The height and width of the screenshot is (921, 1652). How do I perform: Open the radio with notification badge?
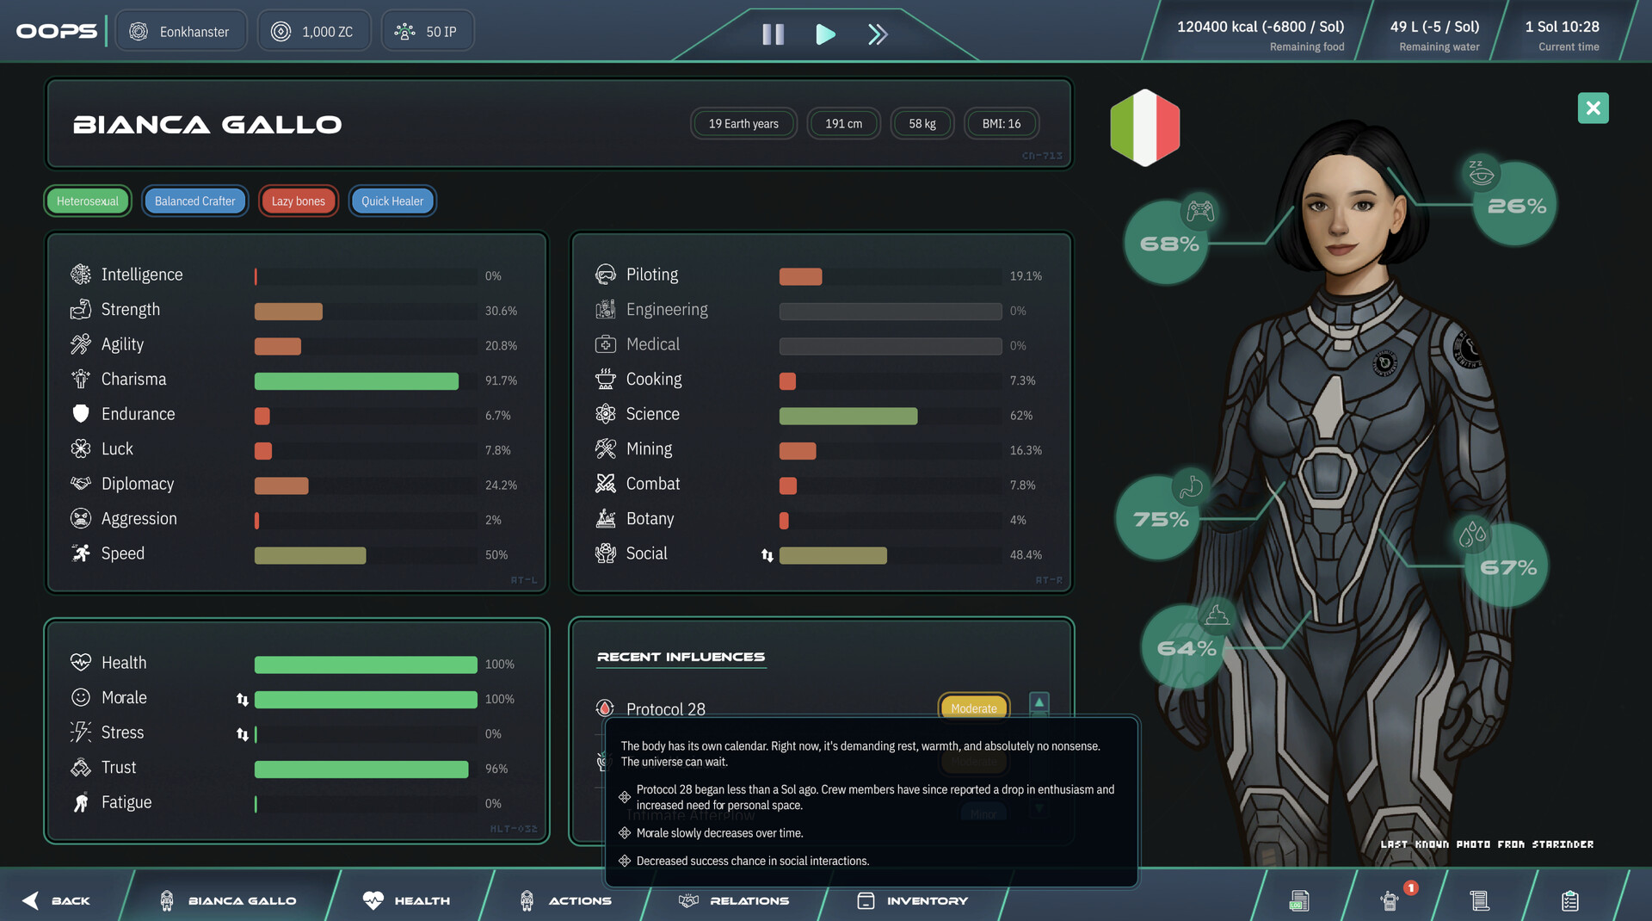coord(1390,900)
